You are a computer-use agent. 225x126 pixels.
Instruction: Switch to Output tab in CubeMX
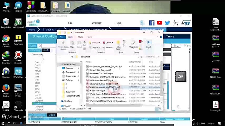pyautogui.click(x=52, y=115)
